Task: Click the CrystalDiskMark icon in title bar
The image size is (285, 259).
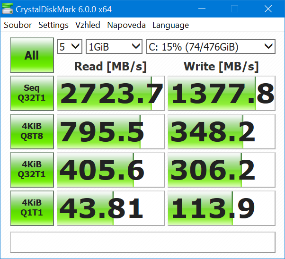Action: point(8,9)
